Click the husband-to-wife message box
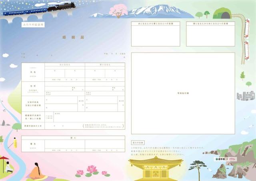 coord(155,34)
